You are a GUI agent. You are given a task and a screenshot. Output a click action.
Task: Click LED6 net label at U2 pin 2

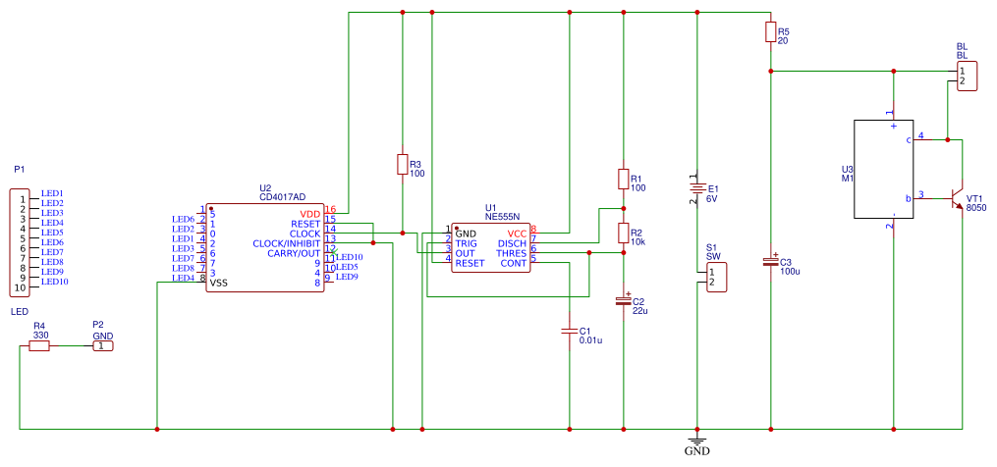pyautogui.click(x=183, y=219)
